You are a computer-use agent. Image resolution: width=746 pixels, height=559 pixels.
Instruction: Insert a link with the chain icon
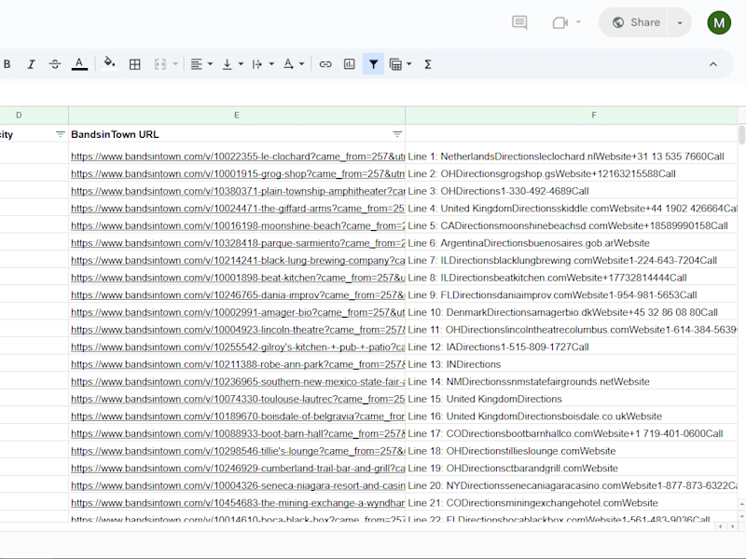[325, 64]
